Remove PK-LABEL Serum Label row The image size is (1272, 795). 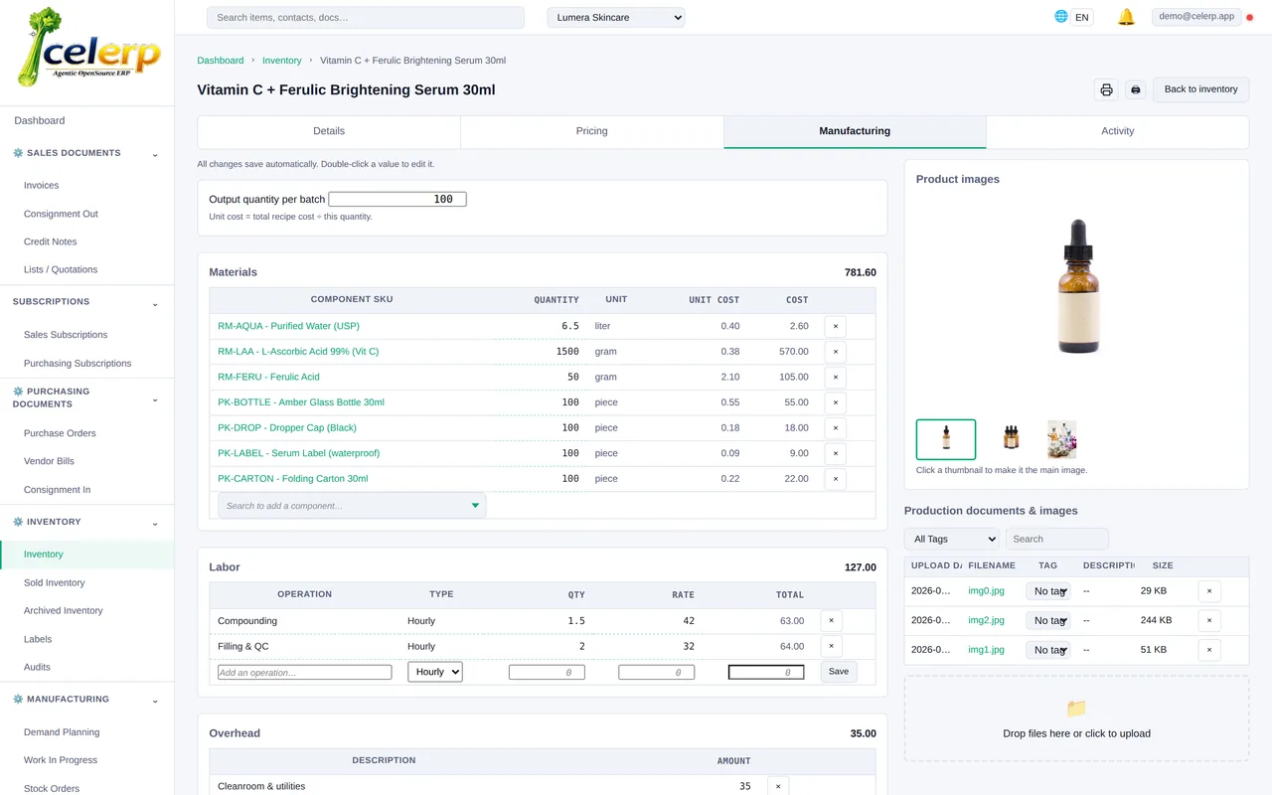point(836,453)
